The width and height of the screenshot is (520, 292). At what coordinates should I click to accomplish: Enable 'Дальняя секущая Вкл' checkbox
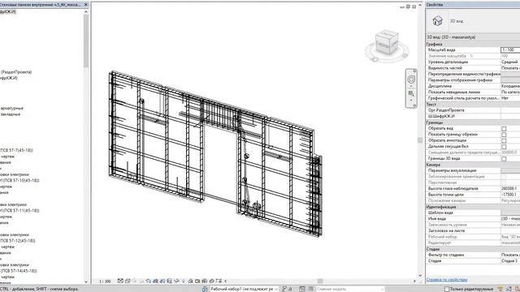504,147
